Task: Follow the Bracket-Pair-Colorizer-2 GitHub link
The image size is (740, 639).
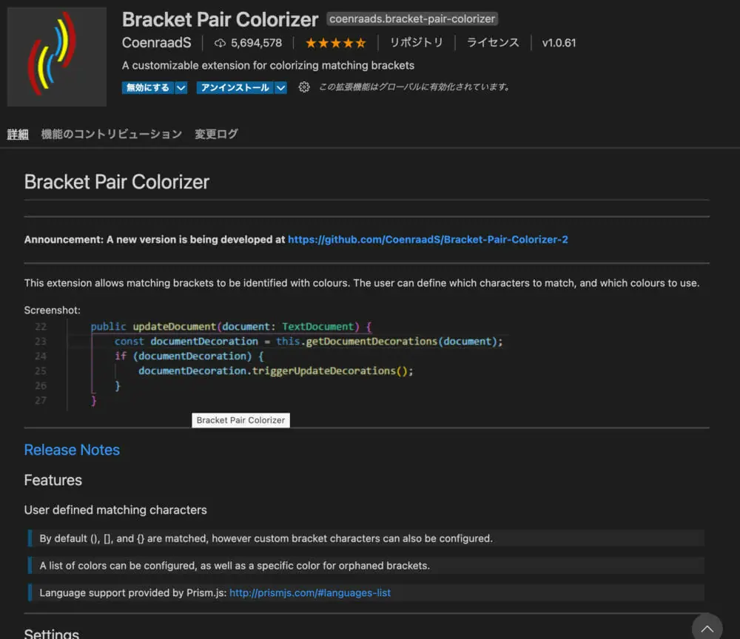Action: click(x=428, y=240)
